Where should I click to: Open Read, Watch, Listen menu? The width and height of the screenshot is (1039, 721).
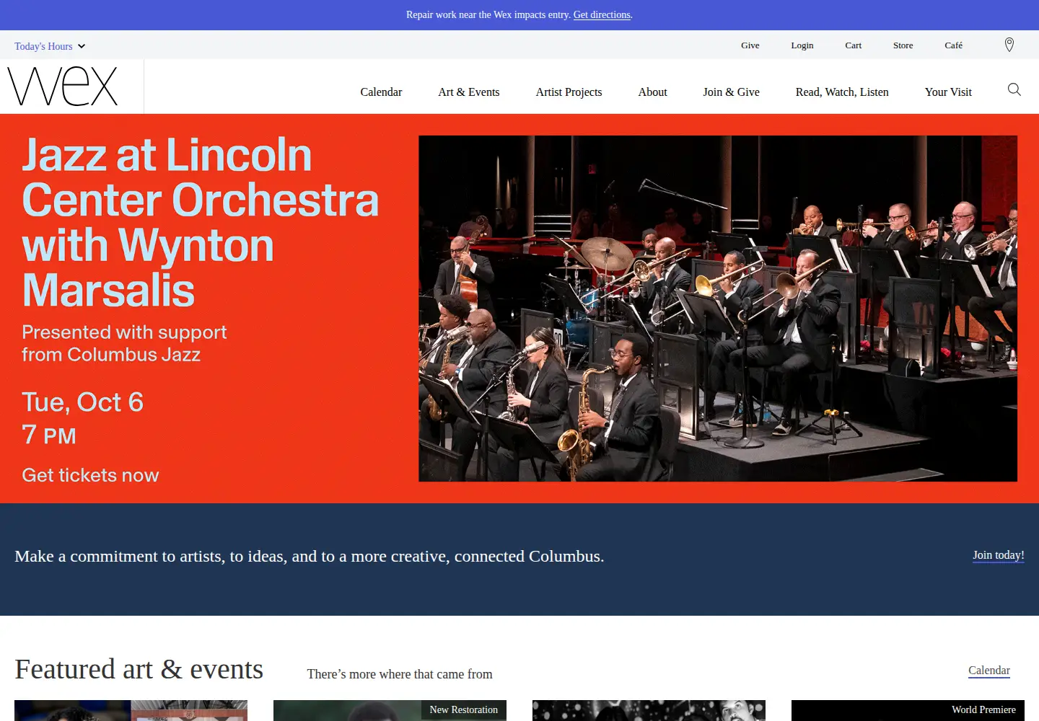[842, 92]
